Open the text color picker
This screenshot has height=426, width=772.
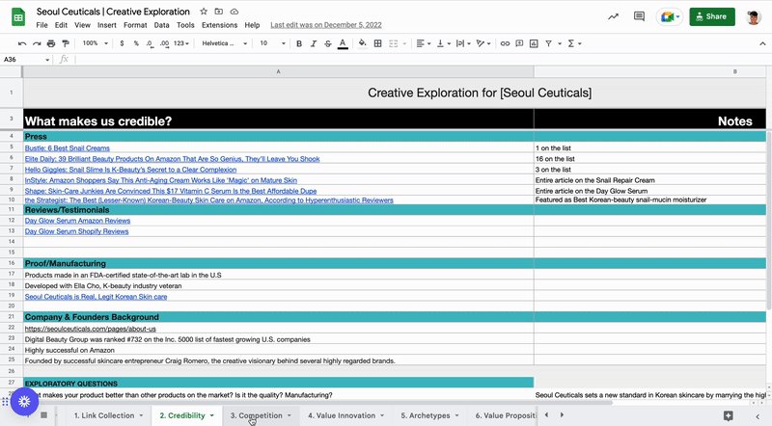point(343,43)
